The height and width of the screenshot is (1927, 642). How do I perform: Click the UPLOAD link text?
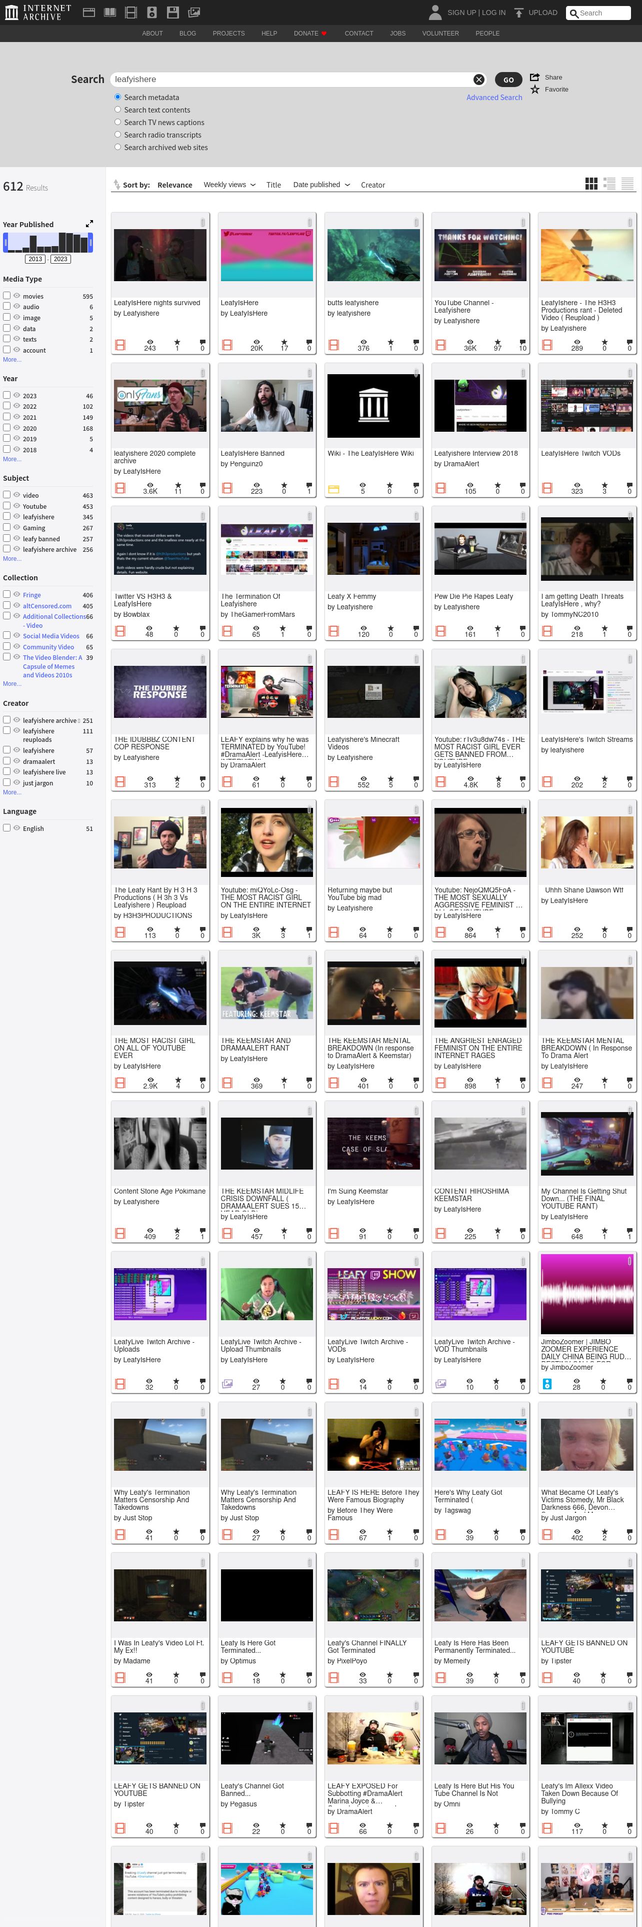click(542, 13)
